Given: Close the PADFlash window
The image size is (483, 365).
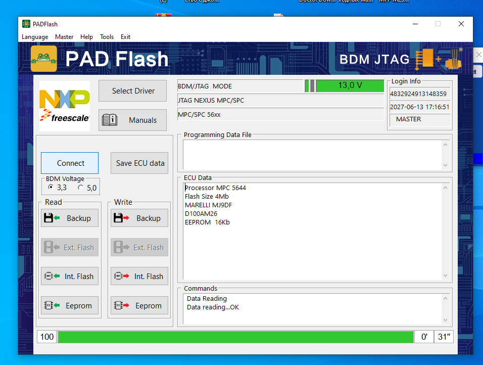Looking at the screenshot, I should click(461, 24).
